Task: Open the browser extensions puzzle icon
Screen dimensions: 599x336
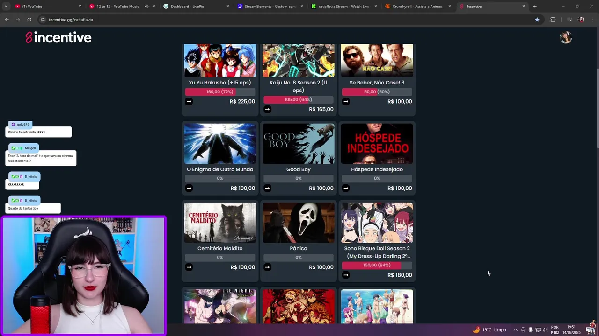Action: pyautogui.click(x=553, y=20)
